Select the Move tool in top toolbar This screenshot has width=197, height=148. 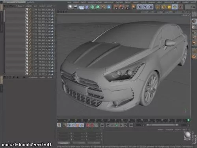175,7
